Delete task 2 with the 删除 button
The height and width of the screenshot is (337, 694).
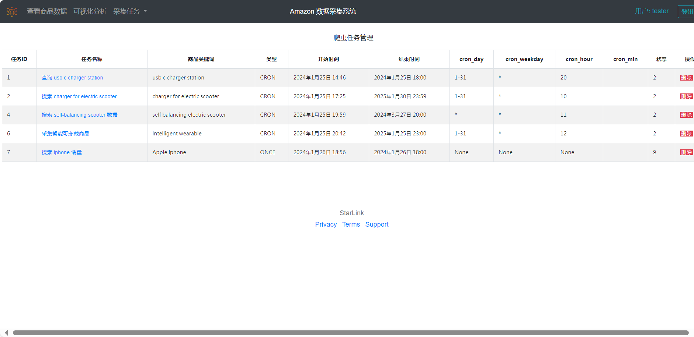(x=686, y=96)
